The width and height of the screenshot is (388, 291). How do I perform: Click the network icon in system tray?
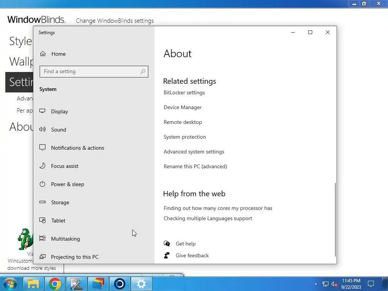(x=325, y=284)
